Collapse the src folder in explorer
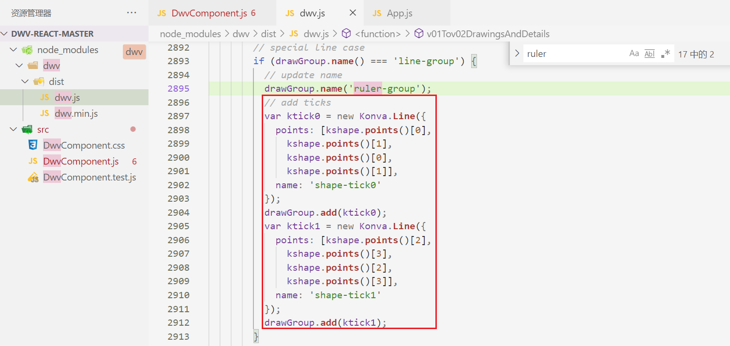Screen dimensions: 730x346 click(13, 129)
